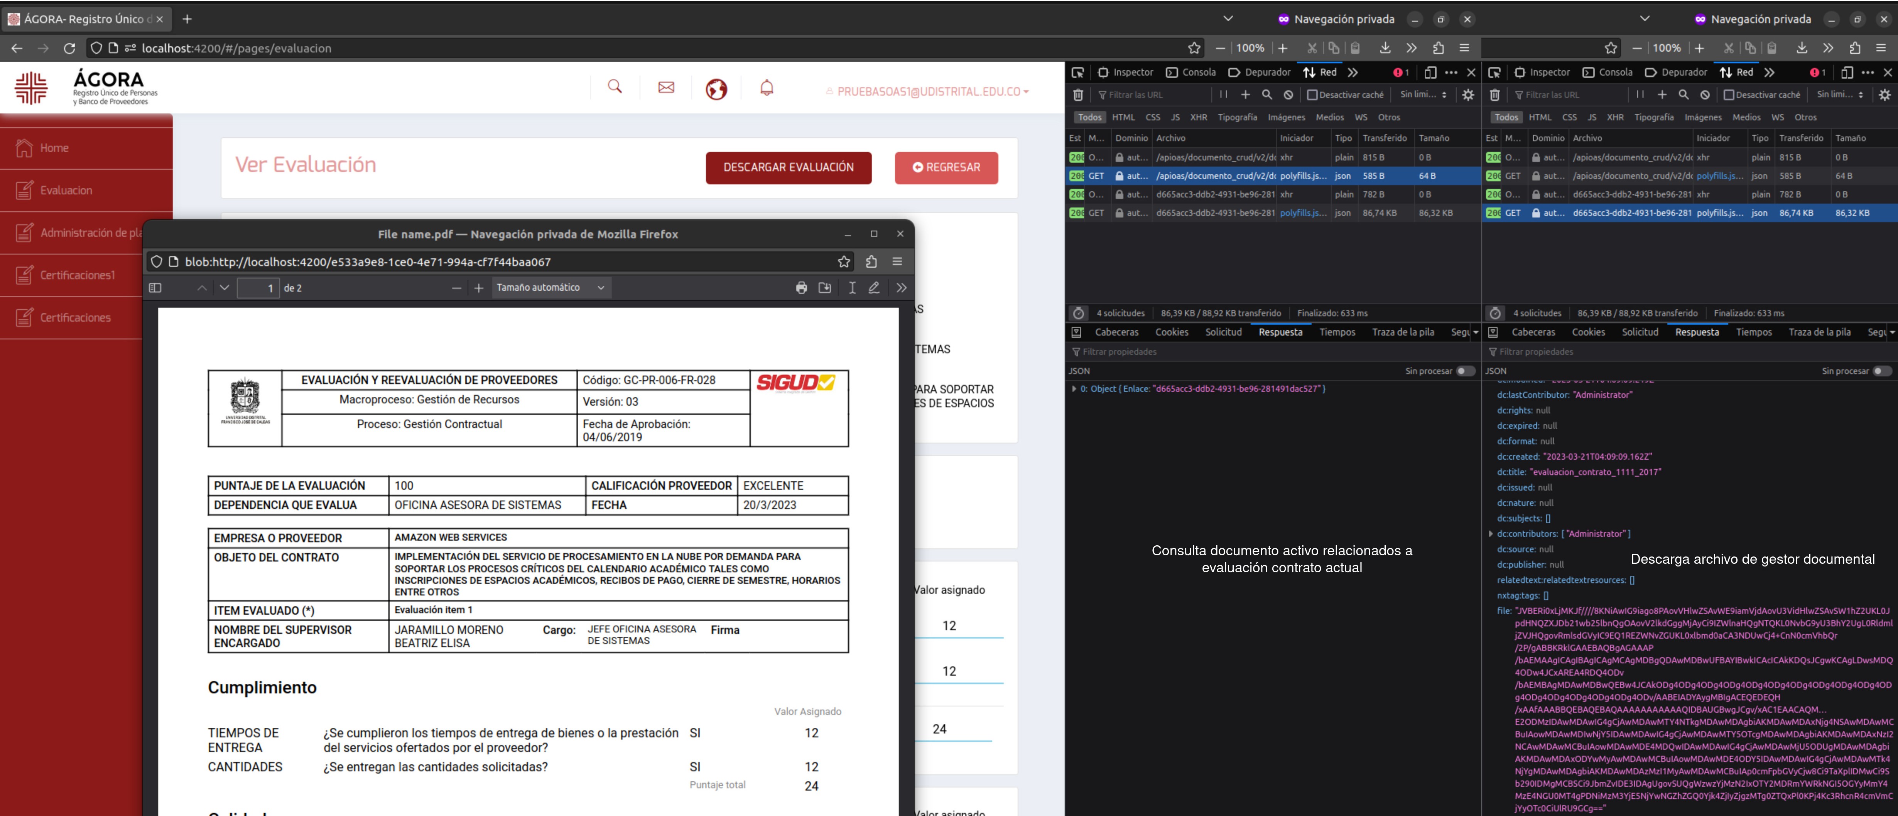
Task: Open the Network panel settings gear
Action: pyautogui.click(x=1469, y=94)
